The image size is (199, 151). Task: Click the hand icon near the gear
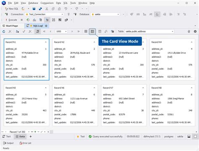pos(189,31)
